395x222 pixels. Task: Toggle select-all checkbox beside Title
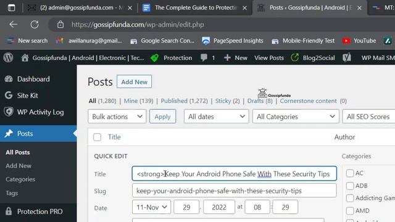(x=98, y=137)
